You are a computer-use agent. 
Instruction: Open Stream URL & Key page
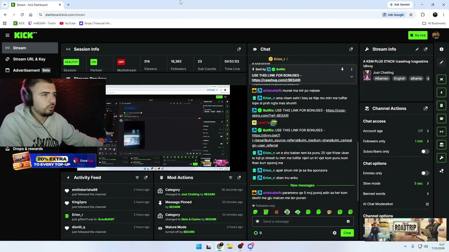29,59
